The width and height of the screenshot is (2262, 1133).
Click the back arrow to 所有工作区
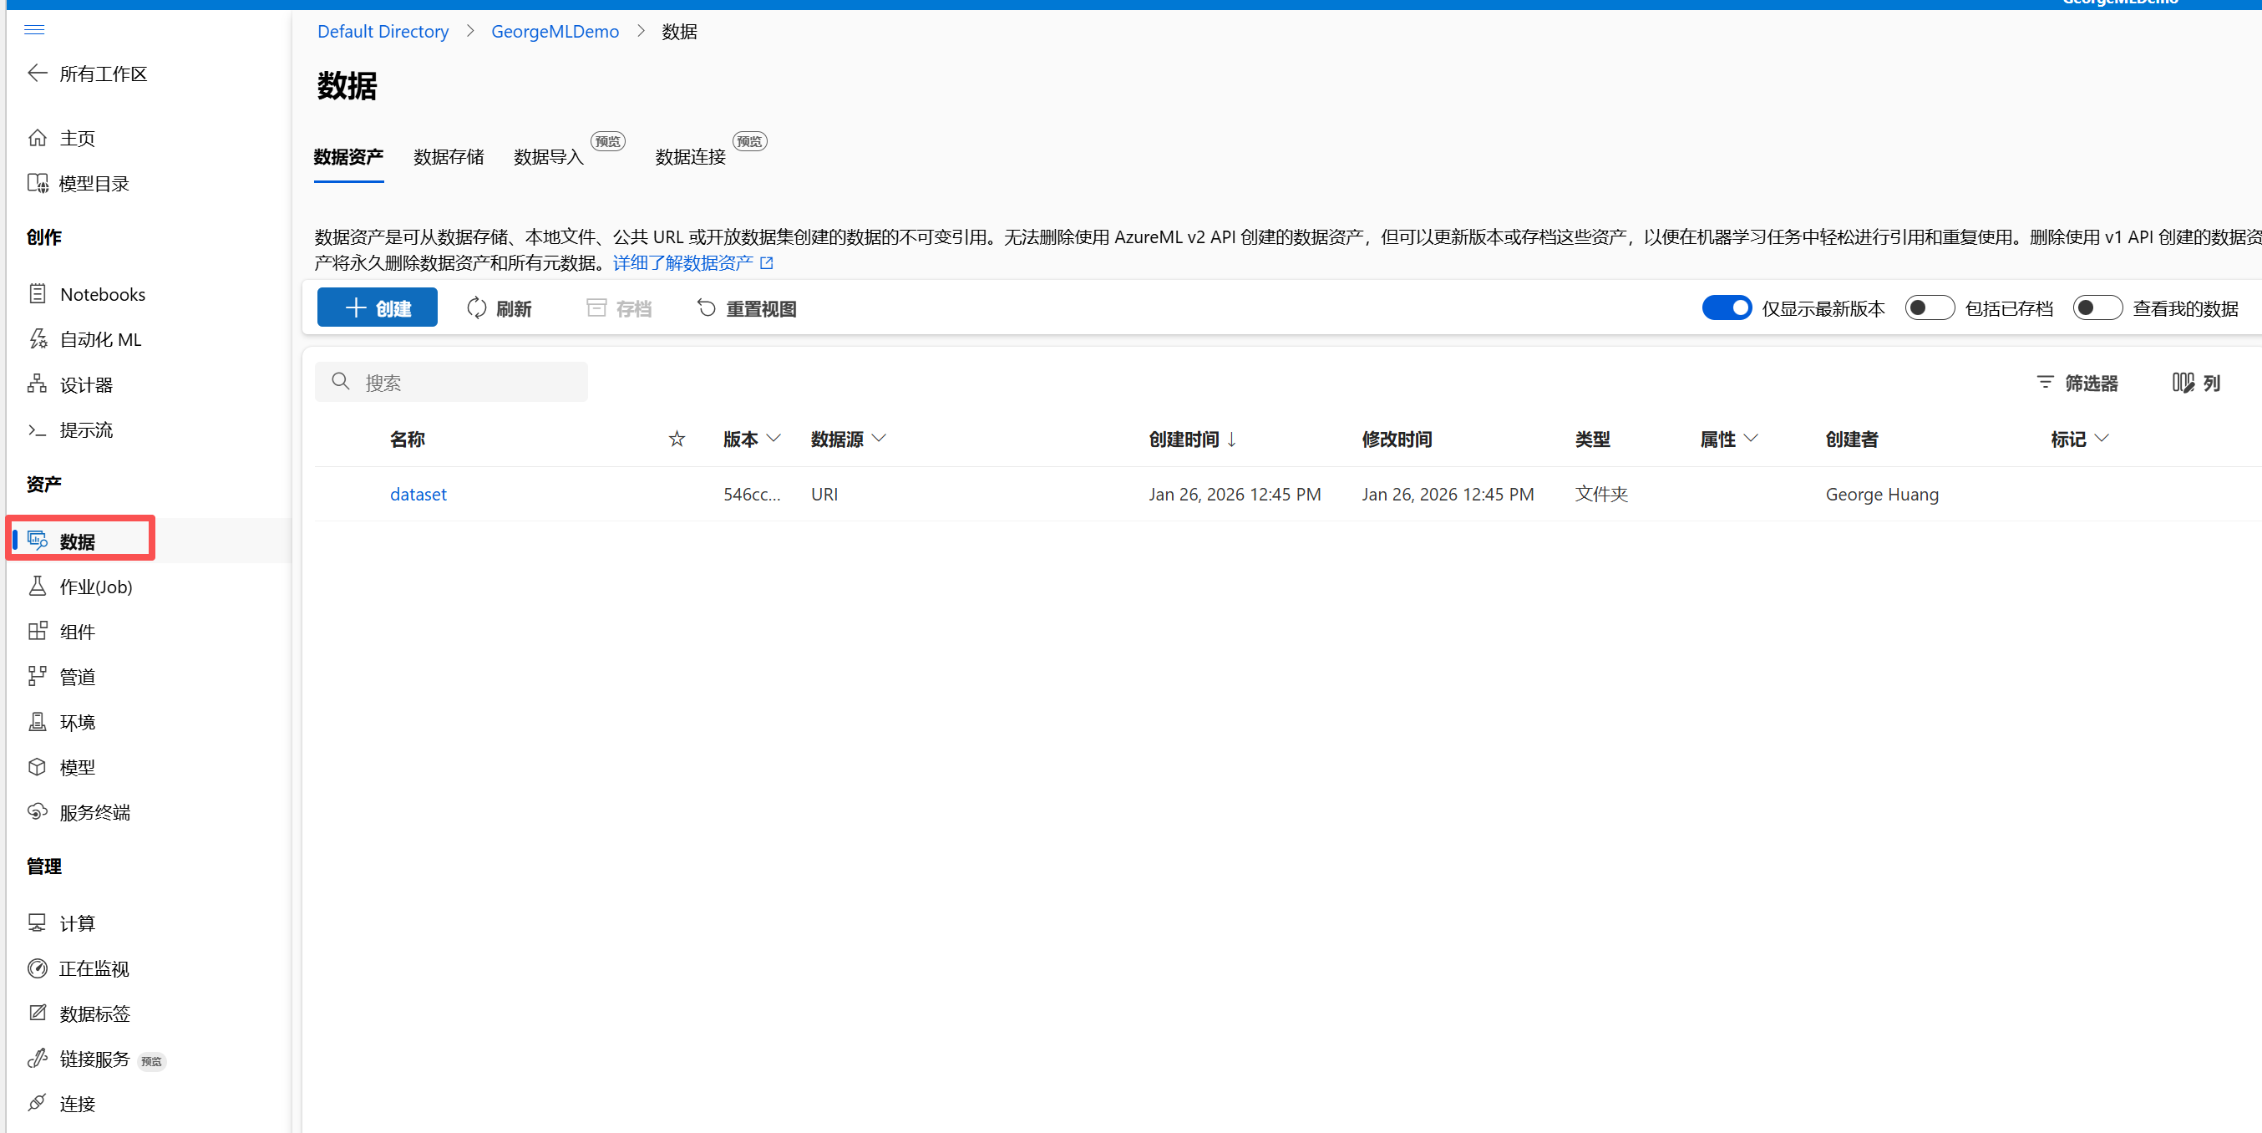(37, 73)
